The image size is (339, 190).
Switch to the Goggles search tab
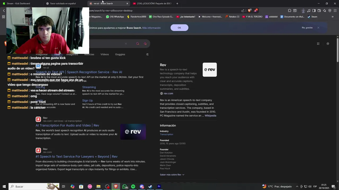[120, 54]
